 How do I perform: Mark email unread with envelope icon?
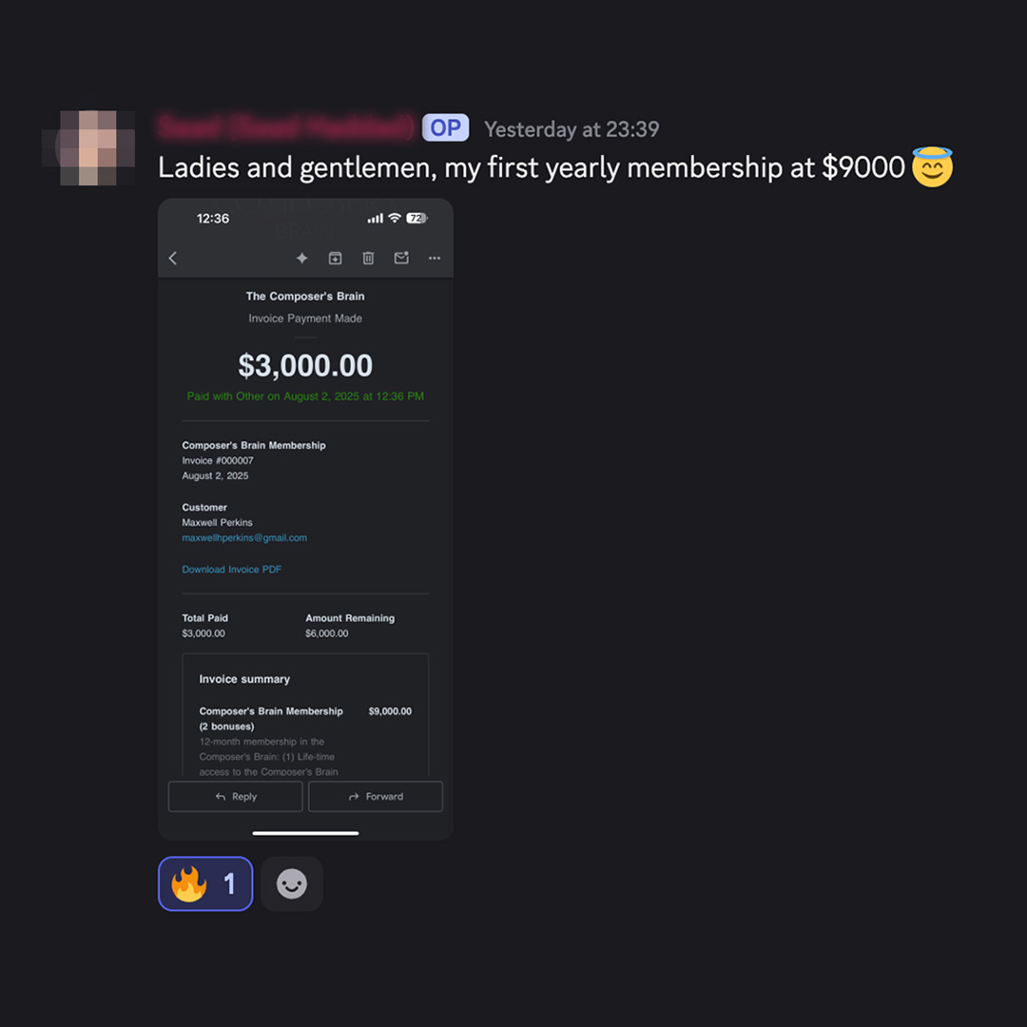coord(401,258)
